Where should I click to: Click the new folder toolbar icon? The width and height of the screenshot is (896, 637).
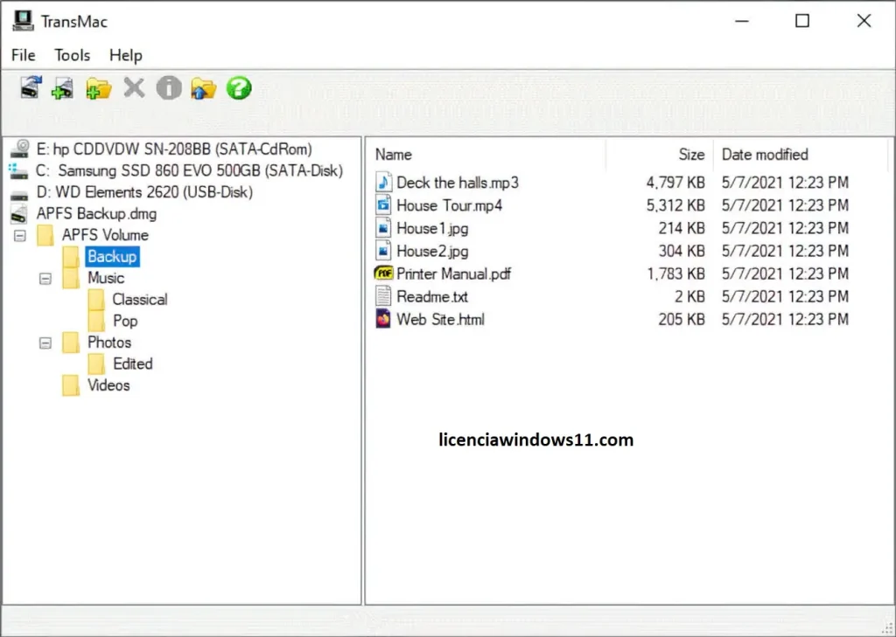click(x=99, y=88)
